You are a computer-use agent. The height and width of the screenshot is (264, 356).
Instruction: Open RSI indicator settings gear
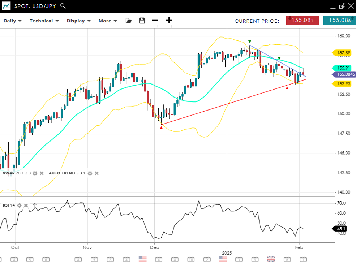(19, 205)
